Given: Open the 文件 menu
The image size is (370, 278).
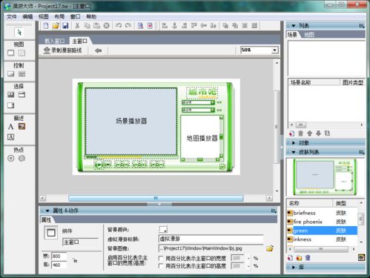Looking at the screenshot, I should tap(11, 16).
